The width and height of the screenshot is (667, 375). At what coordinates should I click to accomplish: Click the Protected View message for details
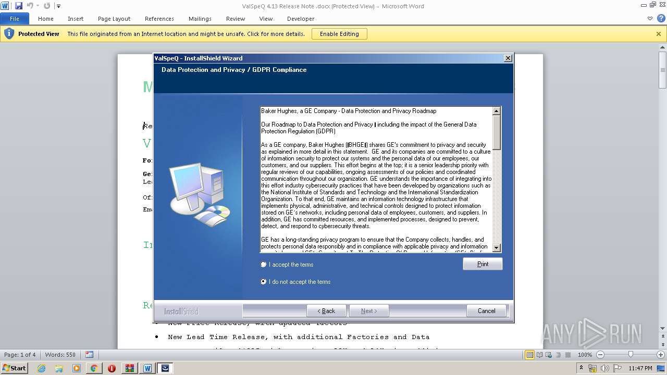(x=186, y=34)
